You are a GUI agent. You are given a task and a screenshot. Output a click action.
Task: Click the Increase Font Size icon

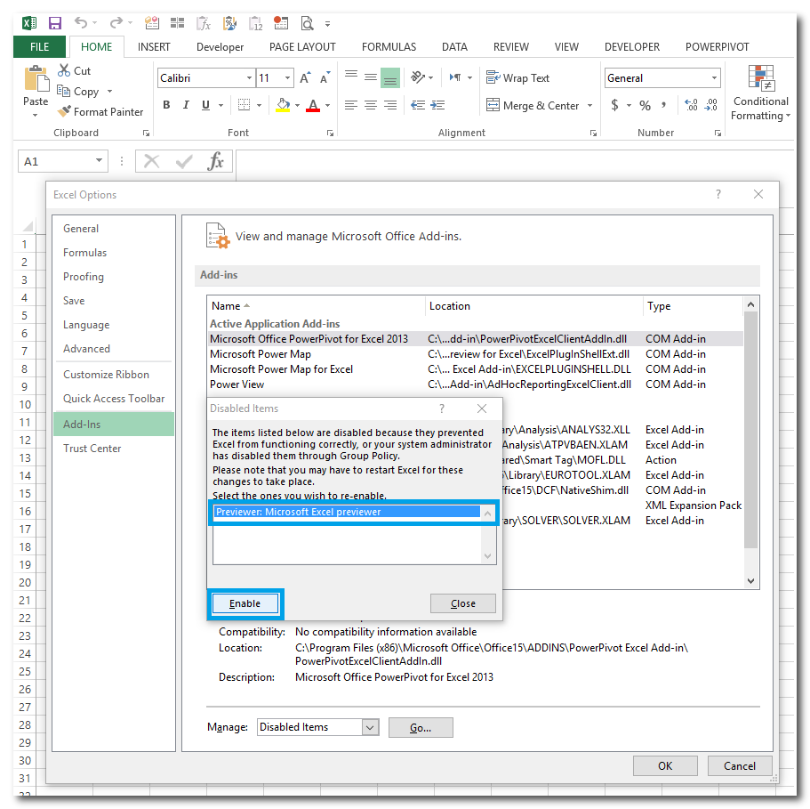coord(305,78)
